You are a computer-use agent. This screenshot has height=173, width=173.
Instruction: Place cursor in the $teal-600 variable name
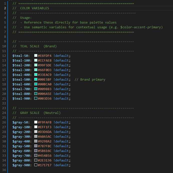(22, 84)
